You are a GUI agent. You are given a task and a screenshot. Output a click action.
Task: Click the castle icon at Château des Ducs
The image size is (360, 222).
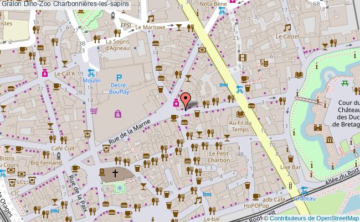[x=318, y=128]
